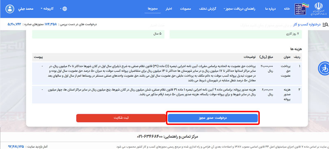Open the درختواره کسب و کار link
This screenshot has width=329, height=149.
(x=306, y=25)
